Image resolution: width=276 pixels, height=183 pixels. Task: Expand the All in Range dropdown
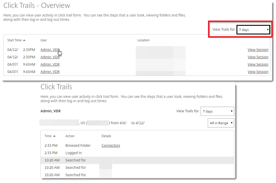221,123
